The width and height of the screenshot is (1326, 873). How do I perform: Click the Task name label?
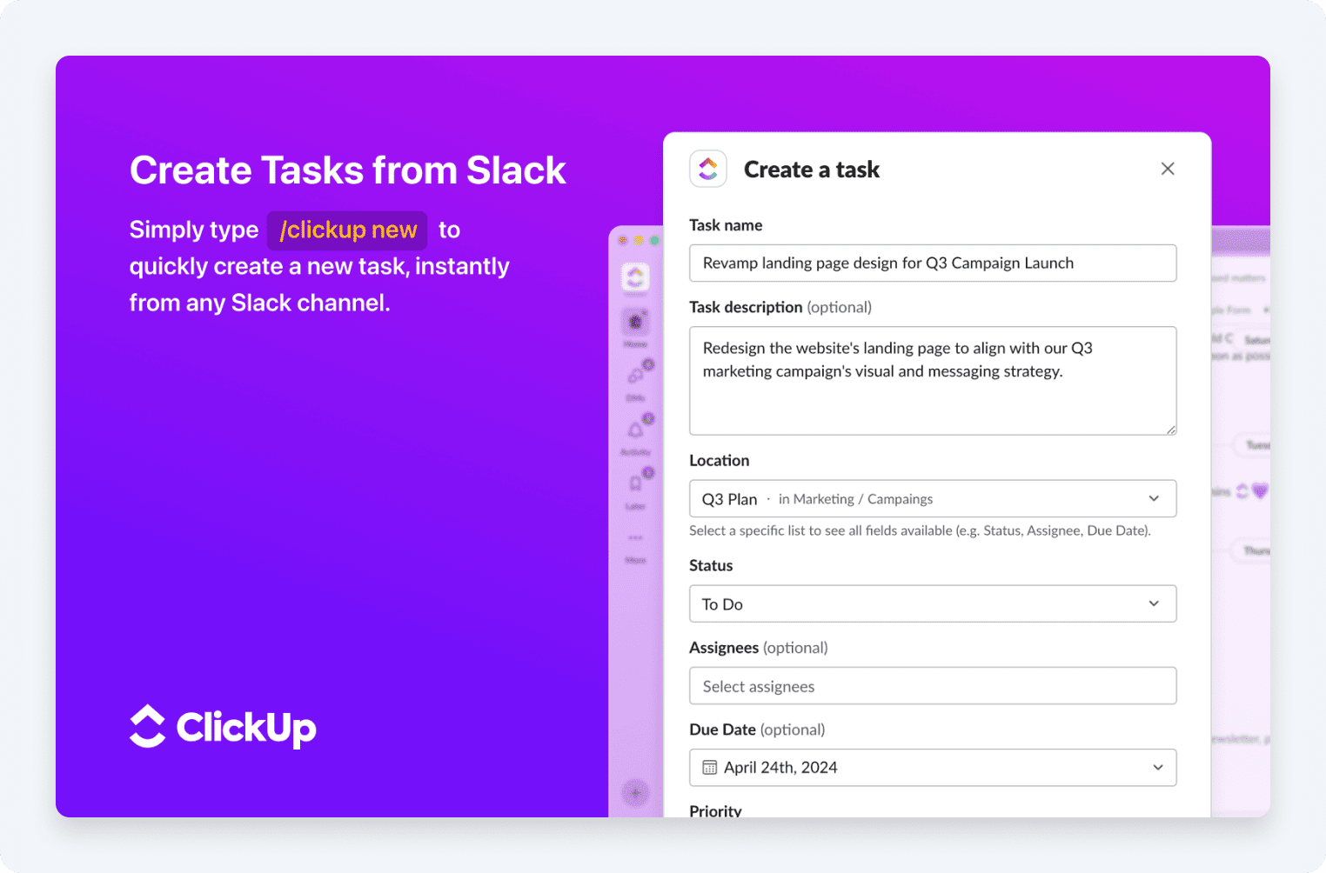pos(726,225)
